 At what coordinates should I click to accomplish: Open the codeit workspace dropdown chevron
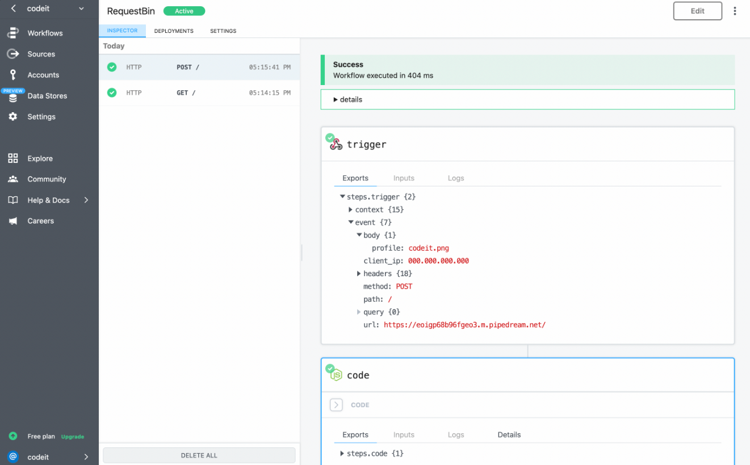point(81,9)
